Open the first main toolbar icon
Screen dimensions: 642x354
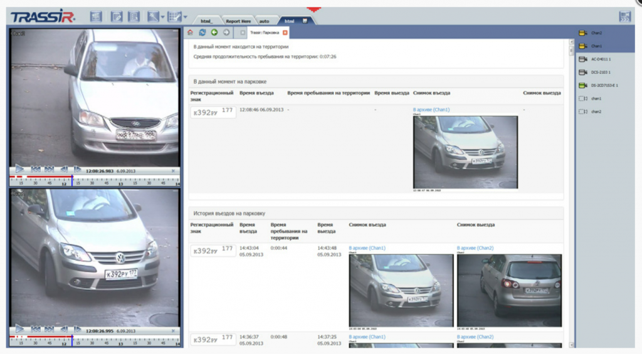pyautogui.click(x=96, y=17)
